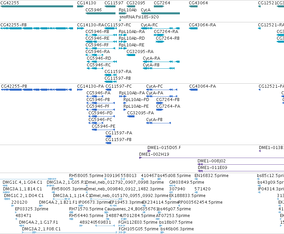
Task: Click the CG7264-PA protein label
Action: point(168,106)
